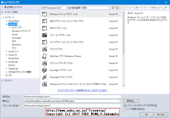Click the キャンセル button
Screen dimensions: 170x118
161,115
